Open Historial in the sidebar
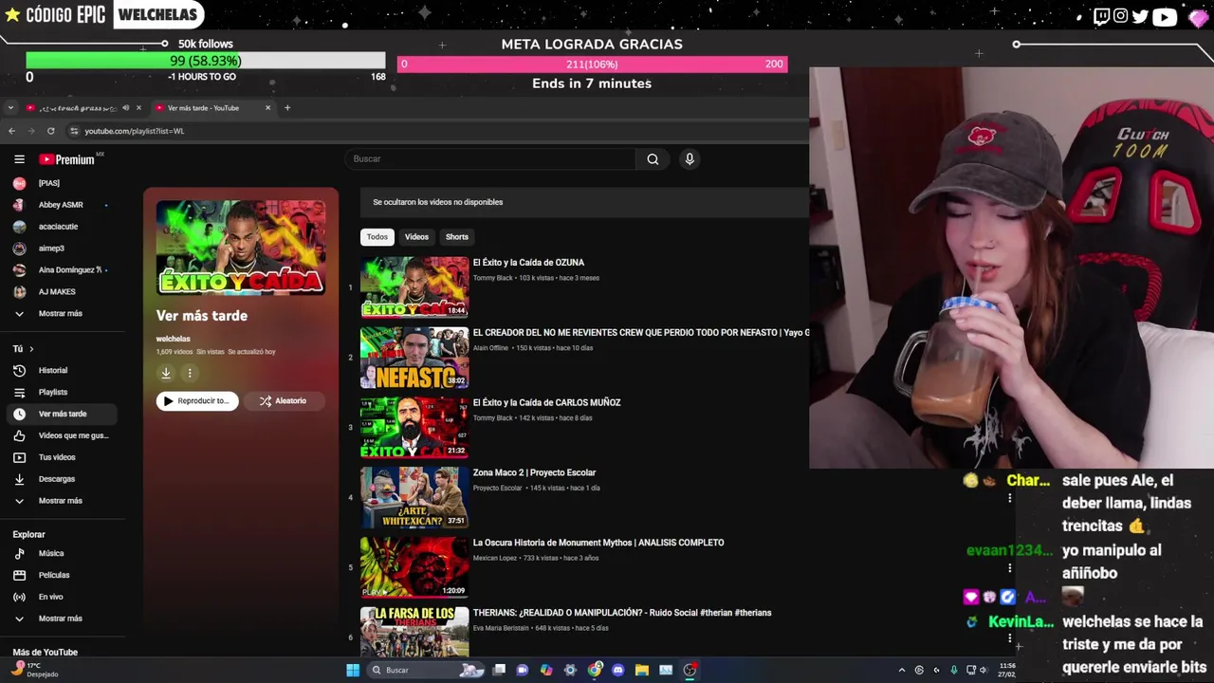 point(62,370)
